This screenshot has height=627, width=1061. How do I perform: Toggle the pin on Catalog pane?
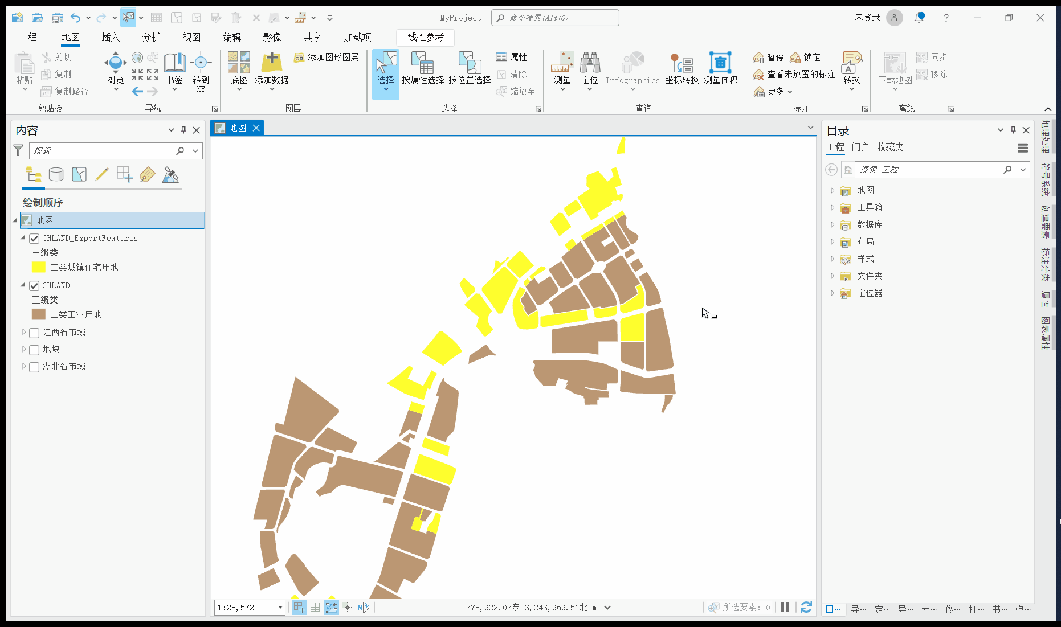(1013, 130)
